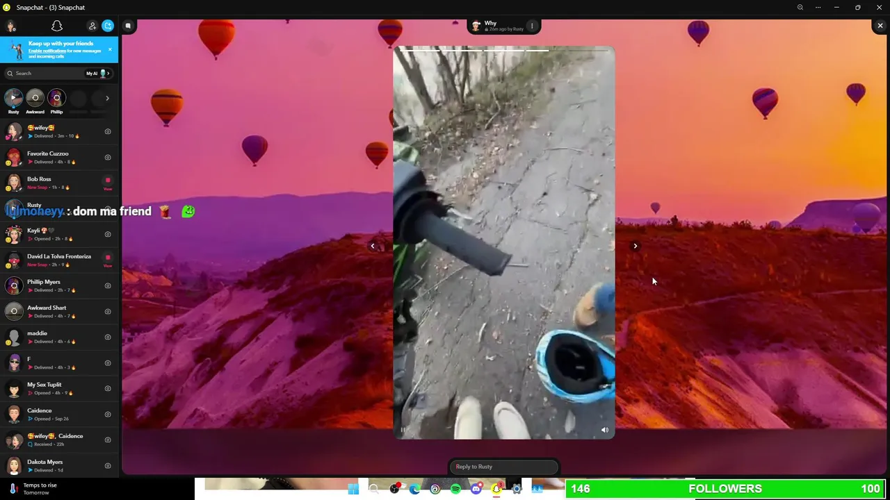Click camera icon on Awkward Shart row
The image size is (890, 500).
coord(108,311)
